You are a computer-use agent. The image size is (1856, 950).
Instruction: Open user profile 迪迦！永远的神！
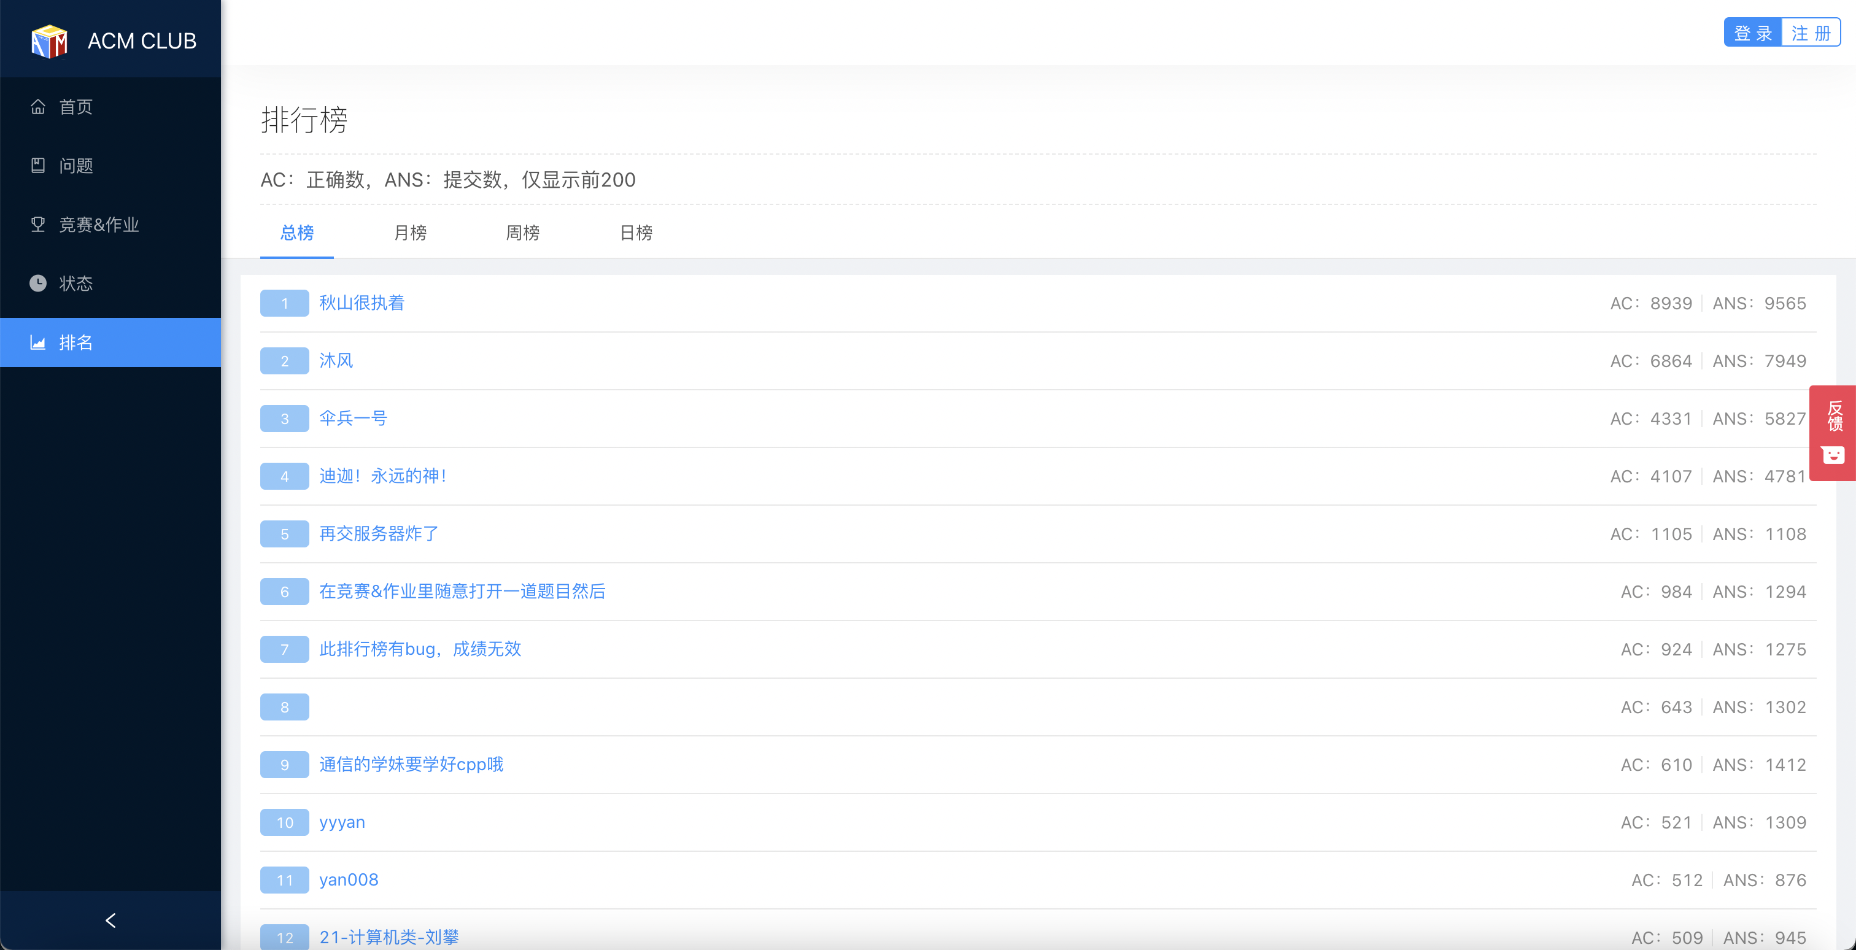384,476
